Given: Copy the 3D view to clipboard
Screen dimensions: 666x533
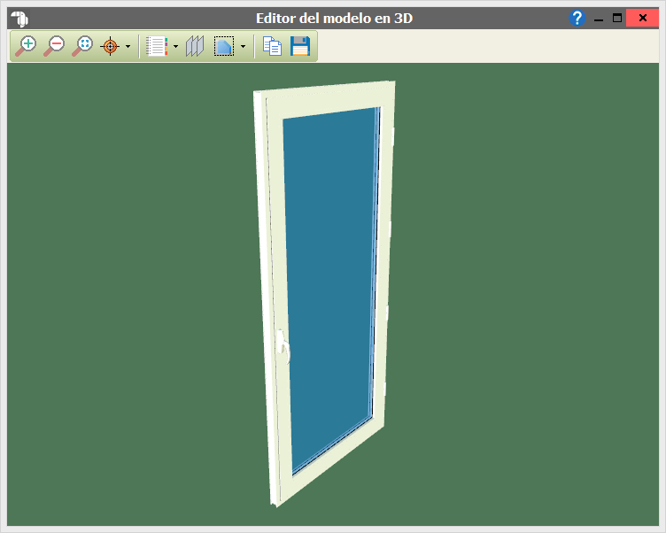Looking at the screenshot, I should (272, 46).
